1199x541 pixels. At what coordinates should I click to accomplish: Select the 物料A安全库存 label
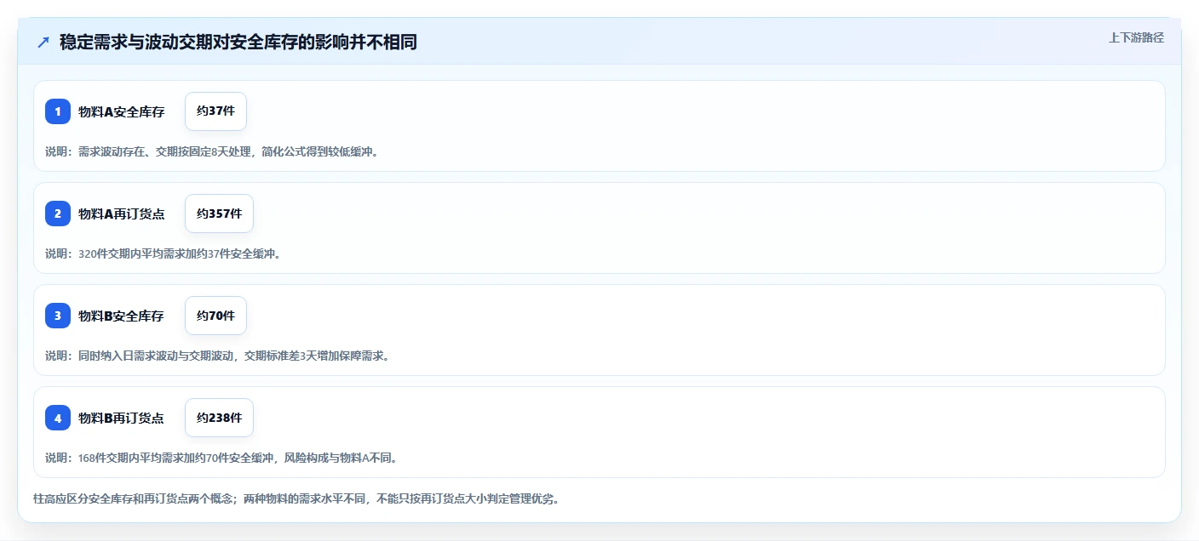[122, 111]
